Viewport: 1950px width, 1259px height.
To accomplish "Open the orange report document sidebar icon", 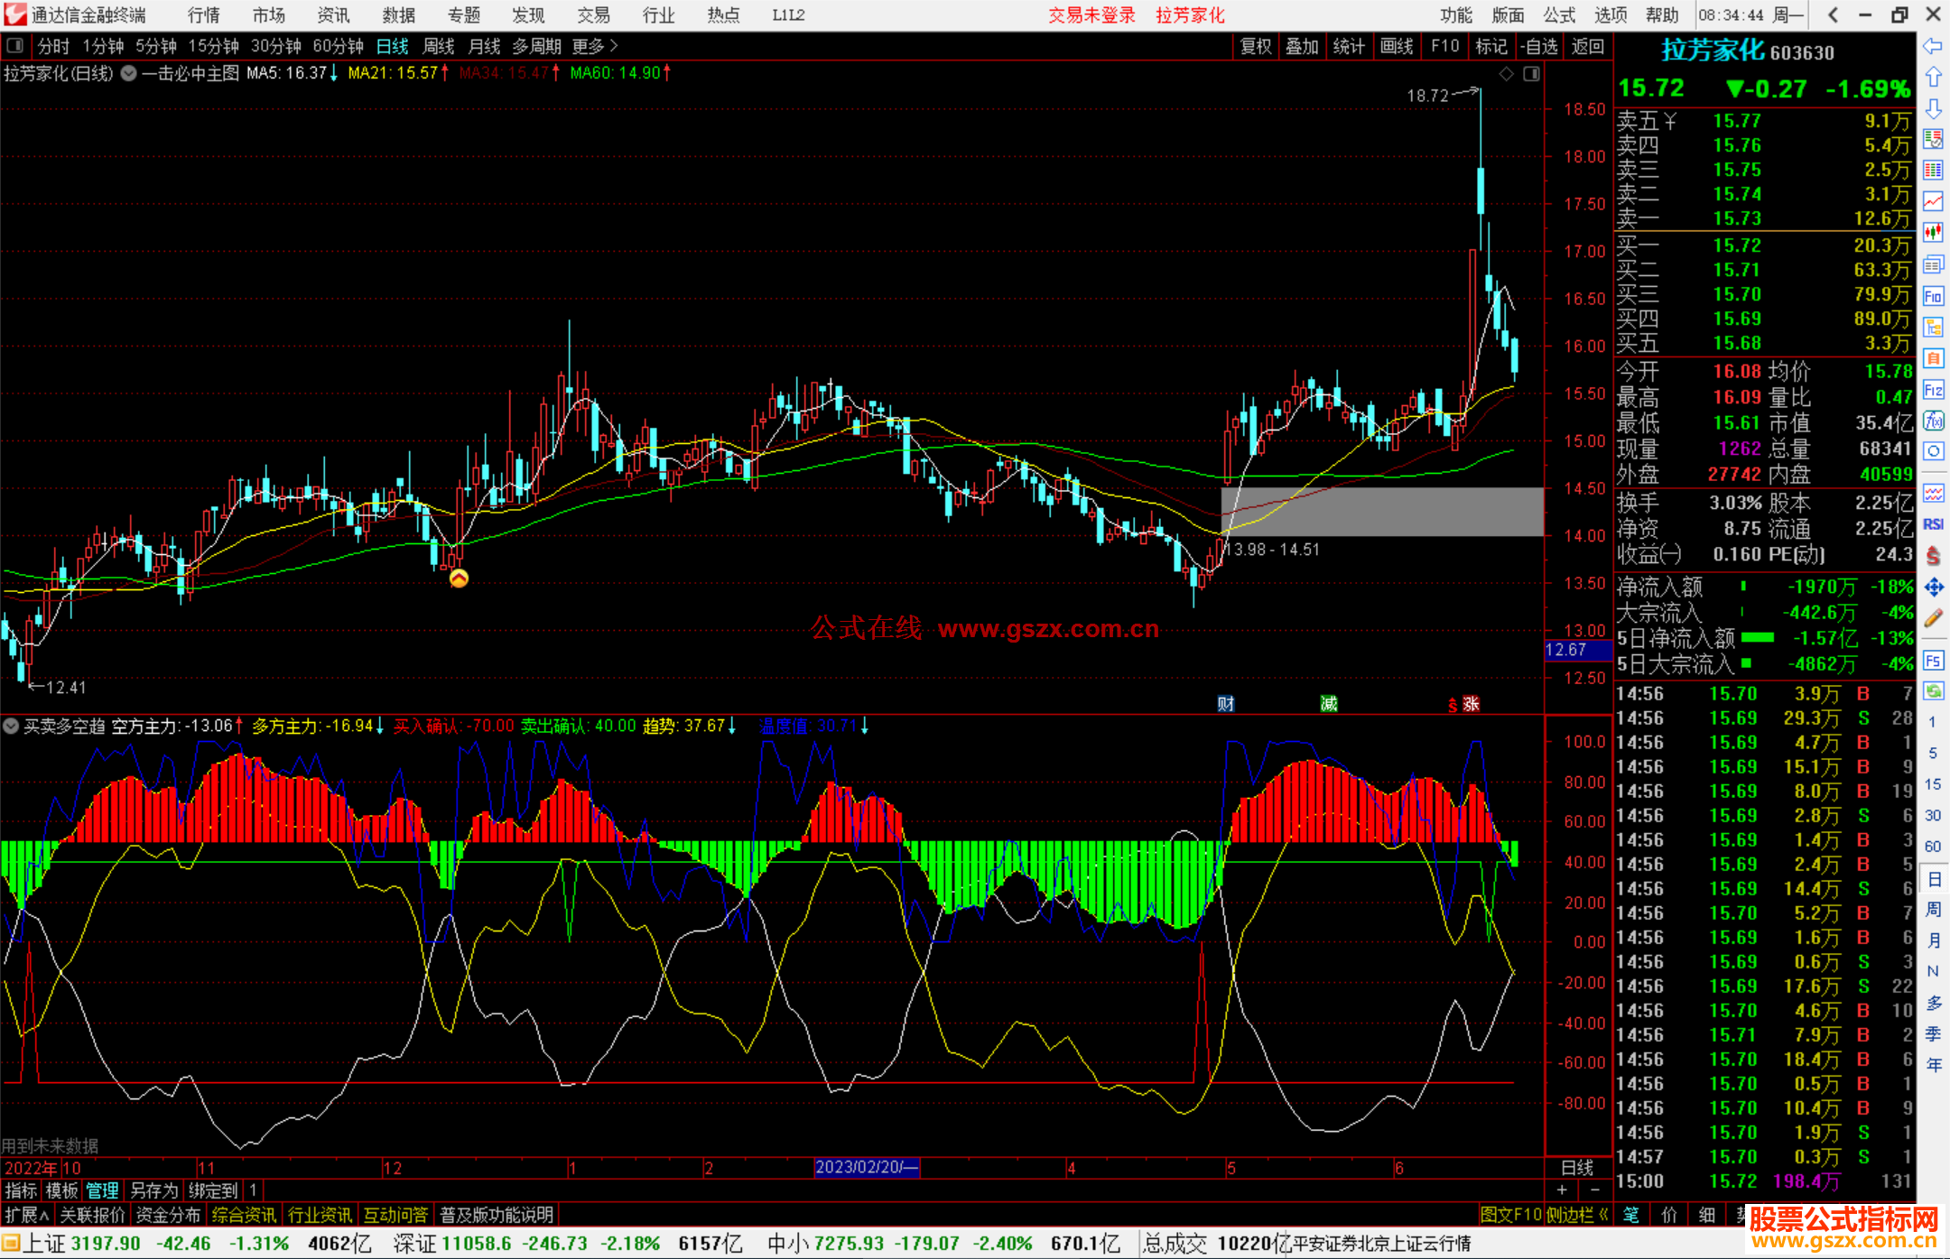I will click(1933, 358).
